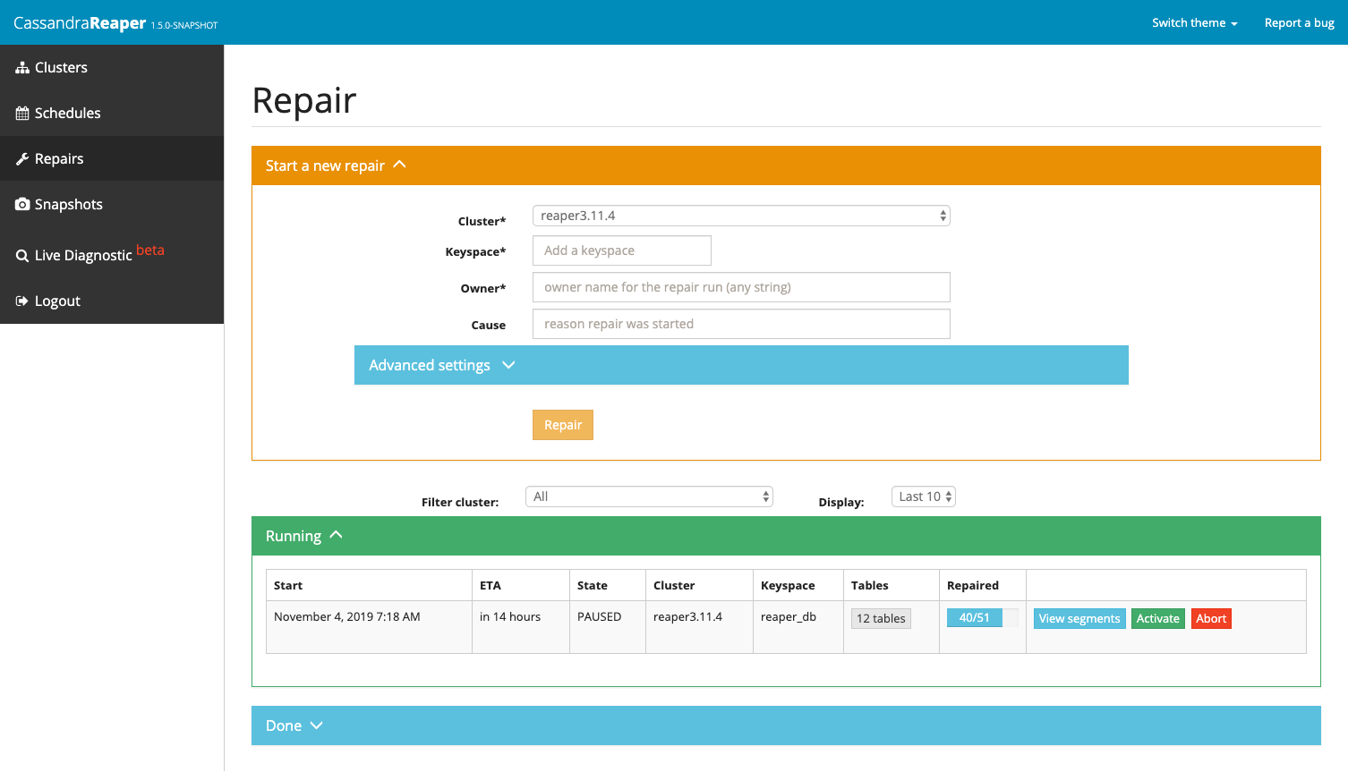Open the Switch theme dropdown
Screen dimensions: 1348x772
1195,23
